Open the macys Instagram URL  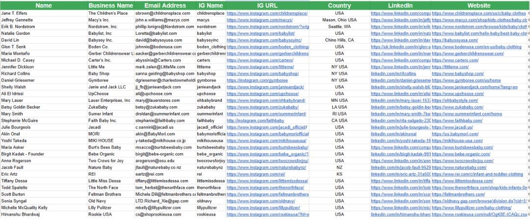click(260, 20)
